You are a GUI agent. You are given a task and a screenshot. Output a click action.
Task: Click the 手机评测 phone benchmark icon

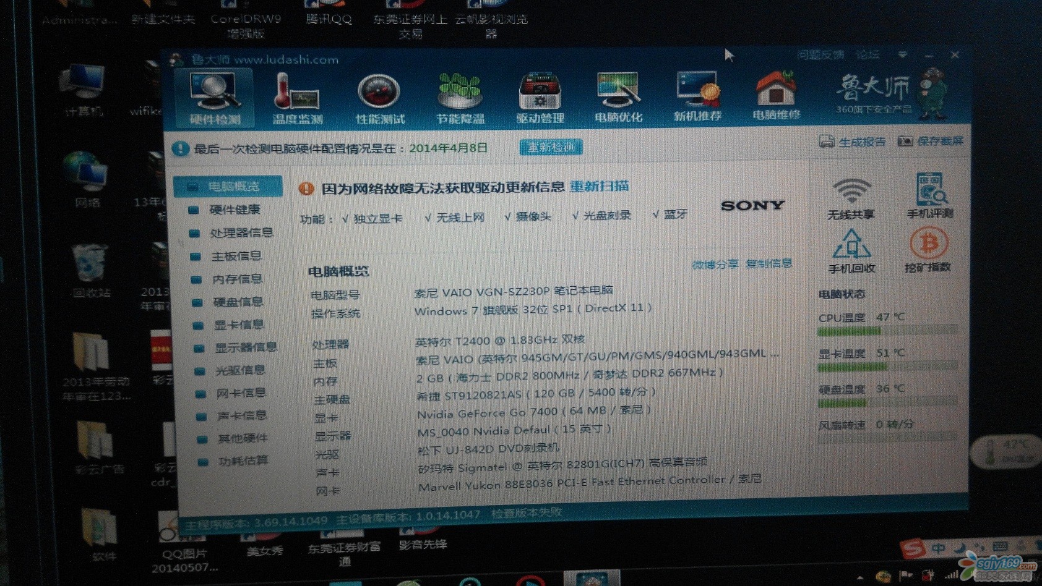coord(929,196)
